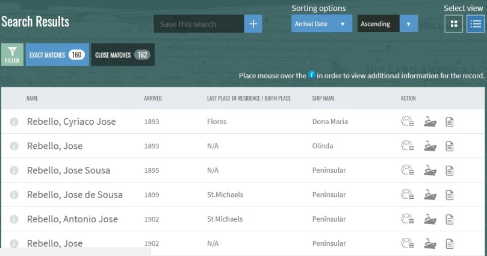
Task: Select the Close Matches tab
Action: click(123, 55)
